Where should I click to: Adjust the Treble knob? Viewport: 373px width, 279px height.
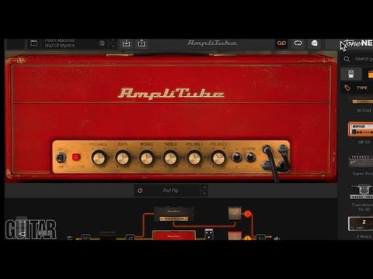[170, 158]
